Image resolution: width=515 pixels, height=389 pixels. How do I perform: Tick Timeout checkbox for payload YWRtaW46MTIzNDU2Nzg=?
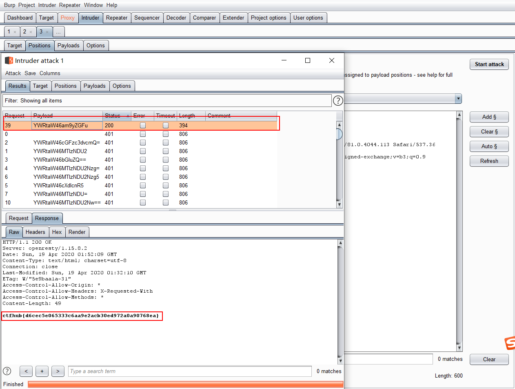pos(166,168)
